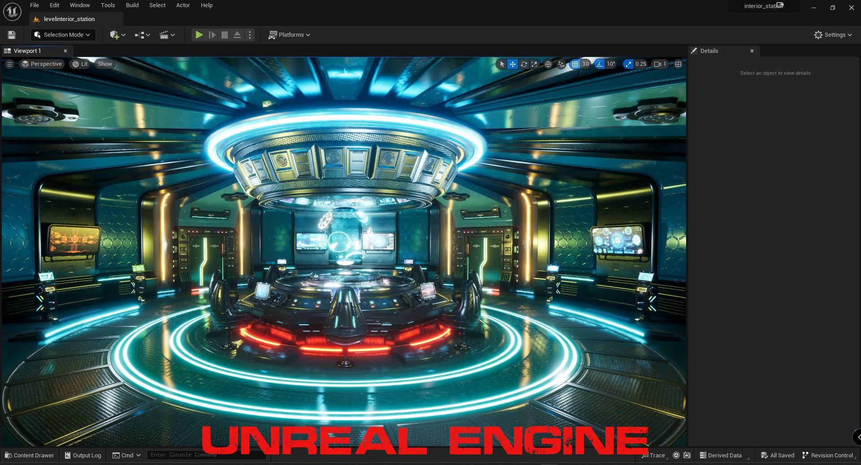861x465 pixels.
Task: Toggle rotation angle snapping
Action: (x=600, y=64)
